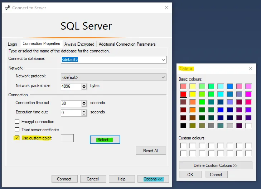Select last custom colour slot in second row

(x=248, y=153)
